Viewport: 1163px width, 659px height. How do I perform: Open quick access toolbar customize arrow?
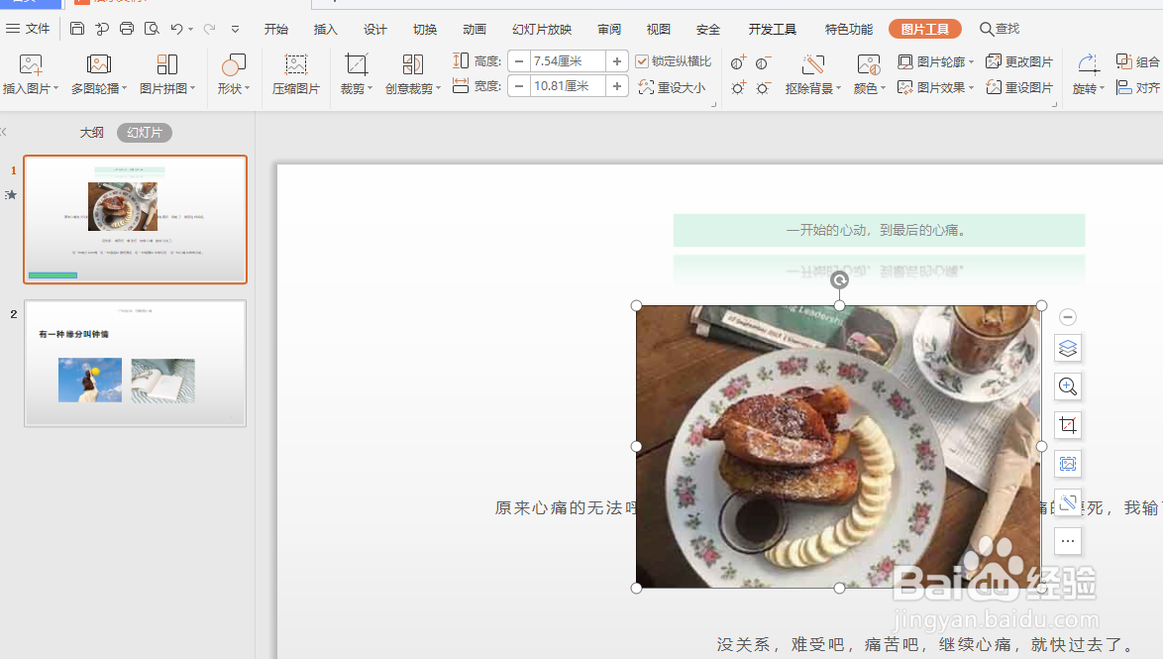tap(235, 29)
